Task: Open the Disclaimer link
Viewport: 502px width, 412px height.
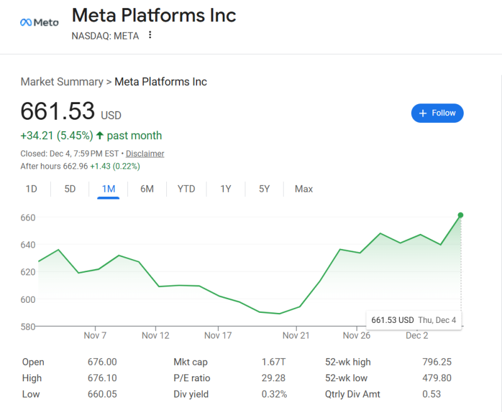Action: click(145, 154)
